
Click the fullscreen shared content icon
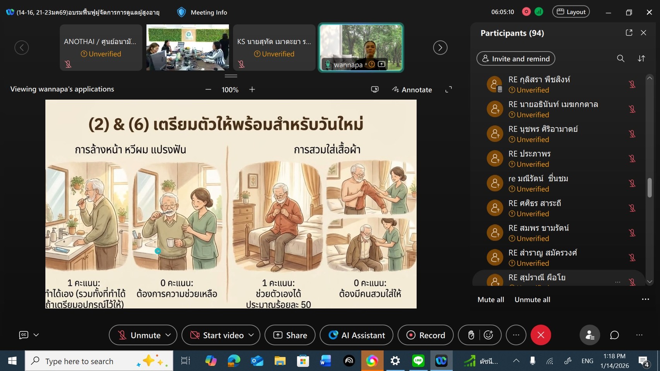[x=448, y=90]
